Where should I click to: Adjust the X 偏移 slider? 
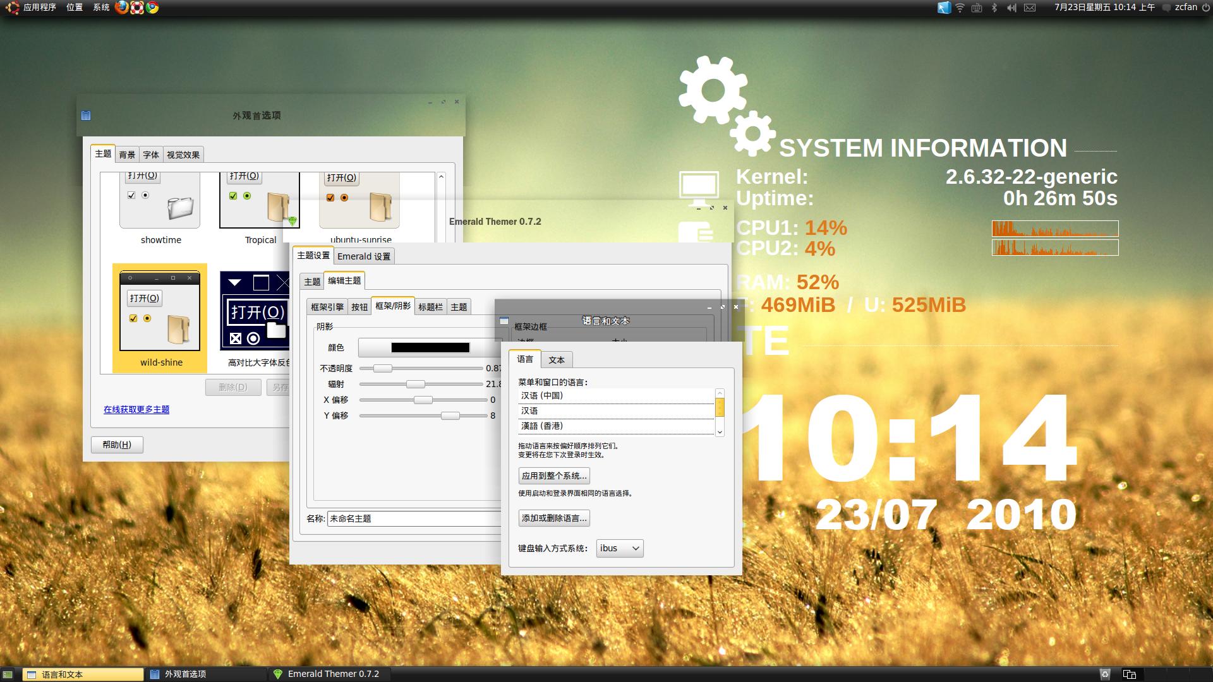(x=423, y=400)
